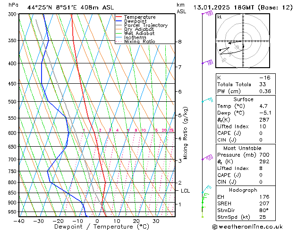Click the "300" pressure axis label
297x230 pixels.
click(x=13, y=14)
